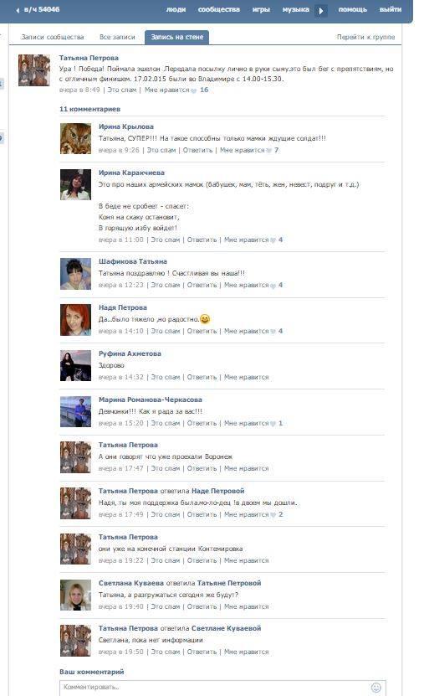Click the music play arrow button in header
The height and width of the screenshot is (696, 424).
pyautogui.click(x=321, y=10)
